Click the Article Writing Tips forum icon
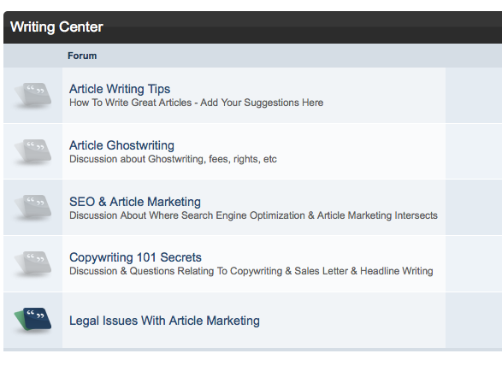 click(x=33, y=95)
